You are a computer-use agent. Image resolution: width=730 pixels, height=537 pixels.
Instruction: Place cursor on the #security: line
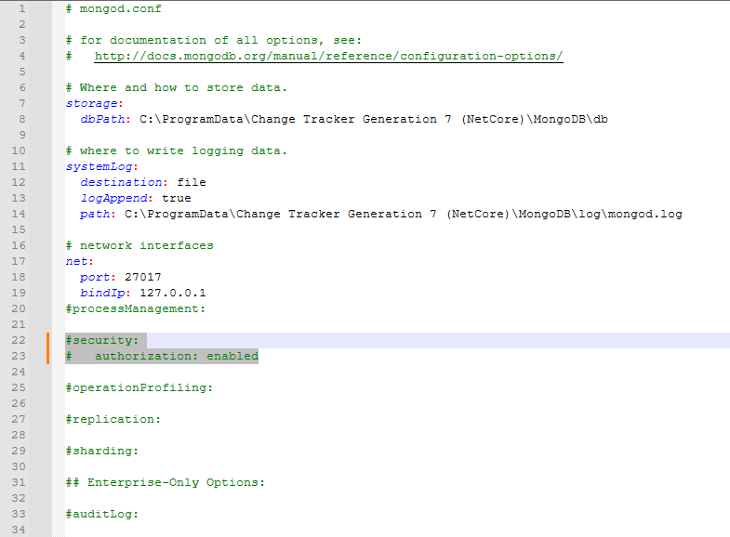point(102,340)
